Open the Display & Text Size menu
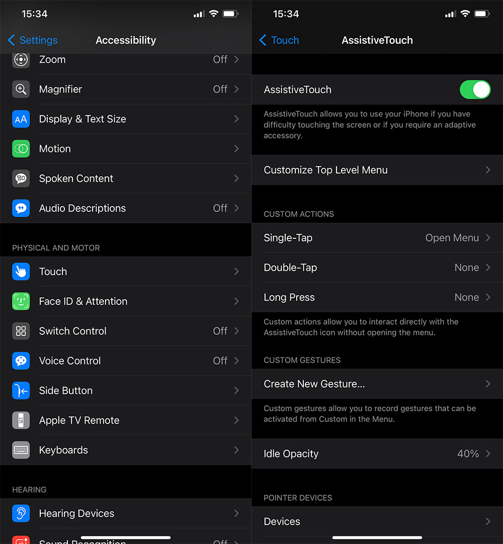Image resolution: width=503 pixels, height=544 pixels. (126, 119)
